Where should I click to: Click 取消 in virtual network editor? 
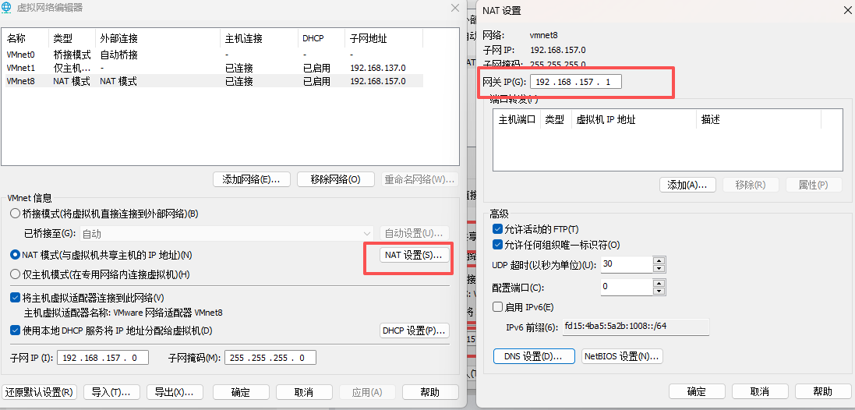pos(304,392)
